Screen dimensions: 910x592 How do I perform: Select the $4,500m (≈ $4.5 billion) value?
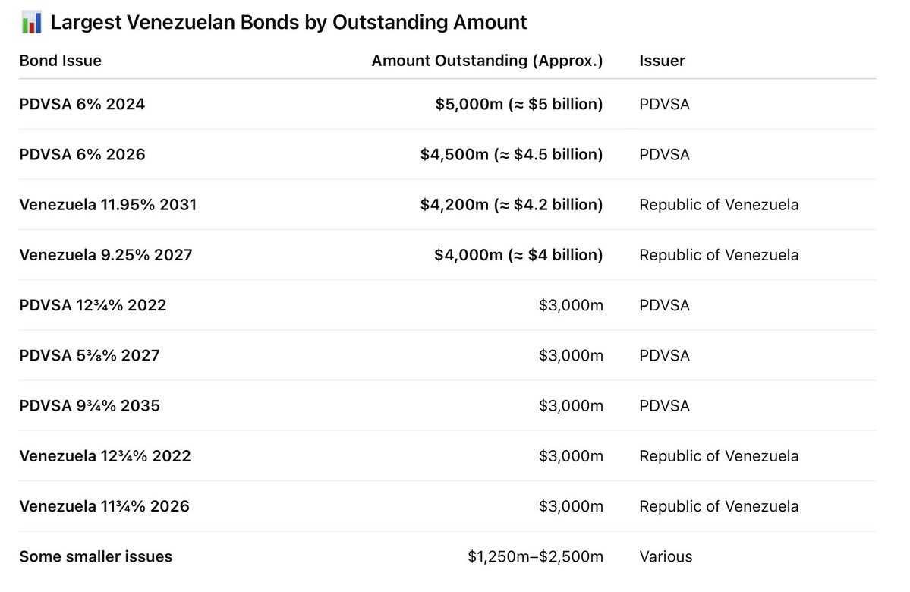click(512, 155)
